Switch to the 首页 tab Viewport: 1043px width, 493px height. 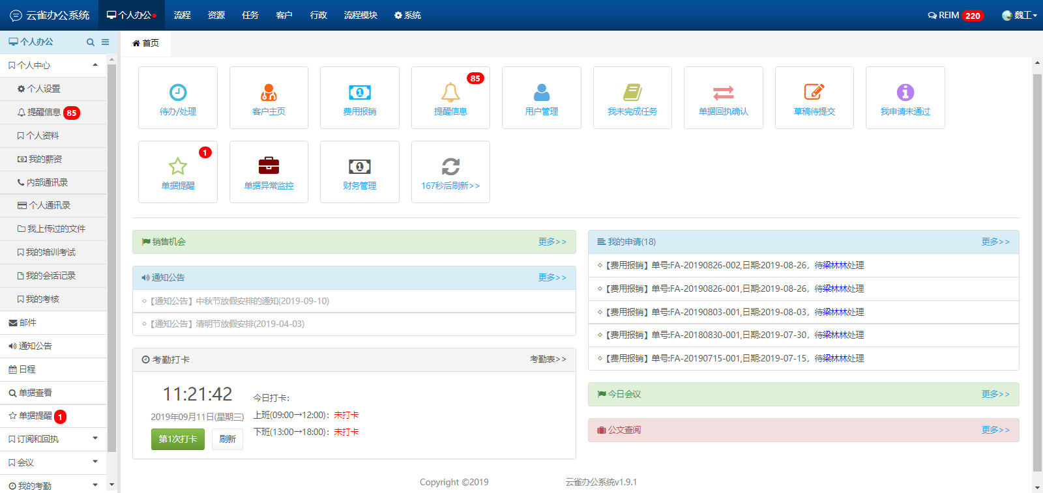[x=146, y=43]
